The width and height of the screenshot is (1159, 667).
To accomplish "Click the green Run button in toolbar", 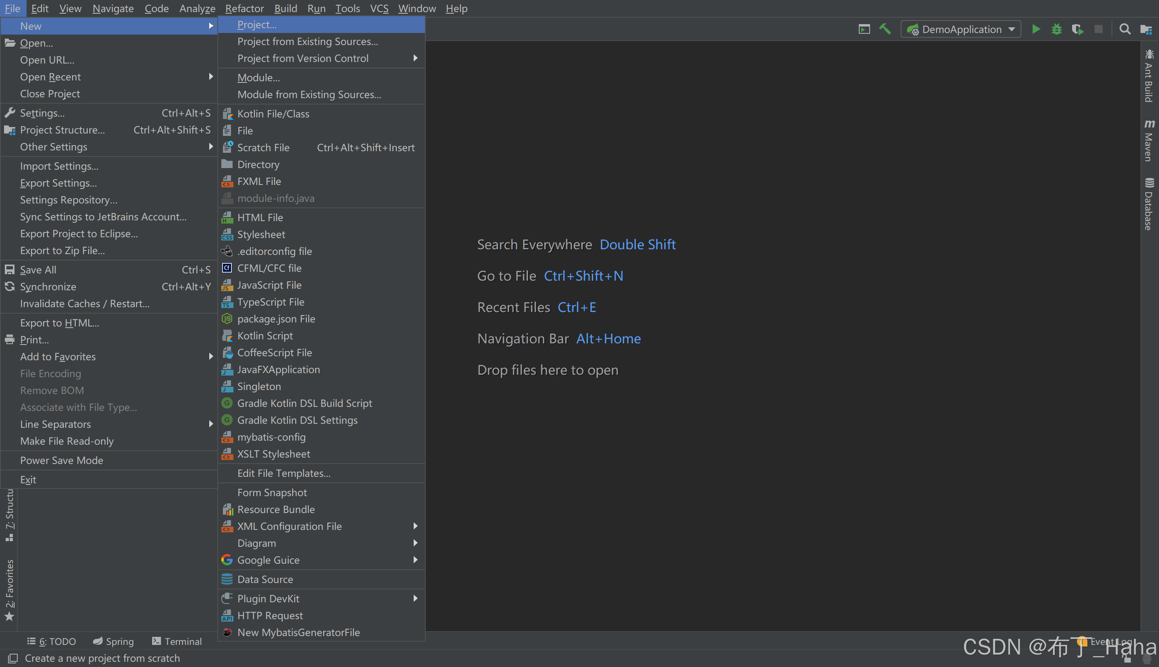I will (x=1036, y=29).
